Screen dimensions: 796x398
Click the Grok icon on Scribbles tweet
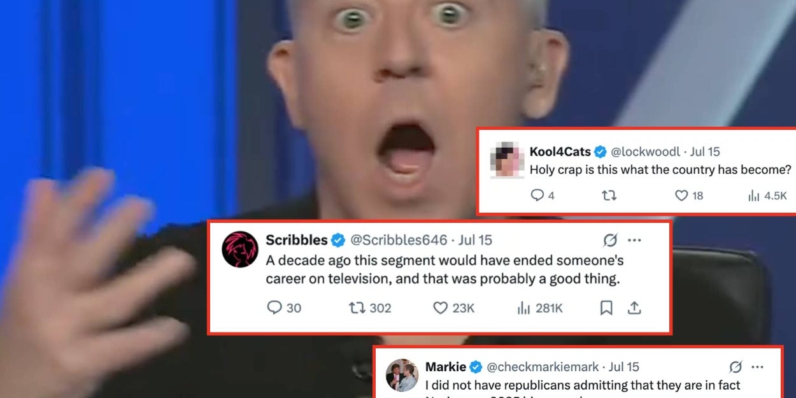point(610,240)
